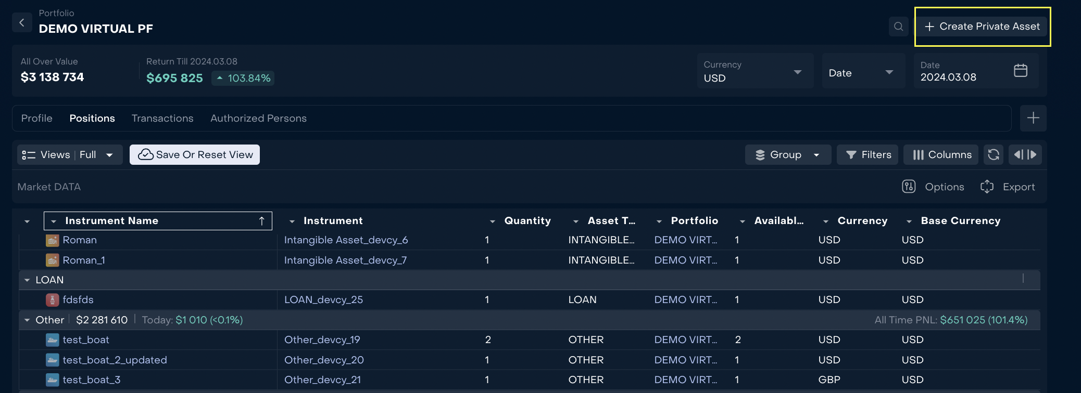Click the refresh table icon
The image size is (1081, 393).
pyautogui.click(x=993, y=155)
